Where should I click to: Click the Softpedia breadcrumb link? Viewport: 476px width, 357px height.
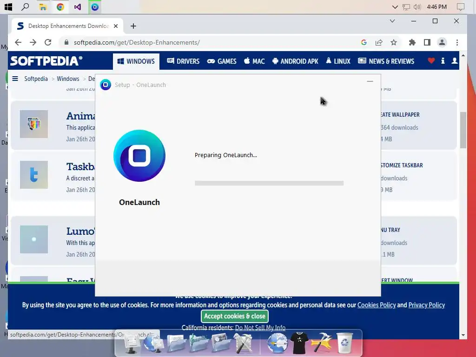click(36, 79)
